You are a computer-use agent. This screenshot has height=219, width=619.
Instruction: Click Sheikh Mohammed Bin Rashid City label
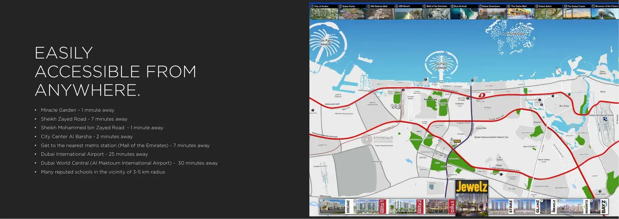coord(491,137)
